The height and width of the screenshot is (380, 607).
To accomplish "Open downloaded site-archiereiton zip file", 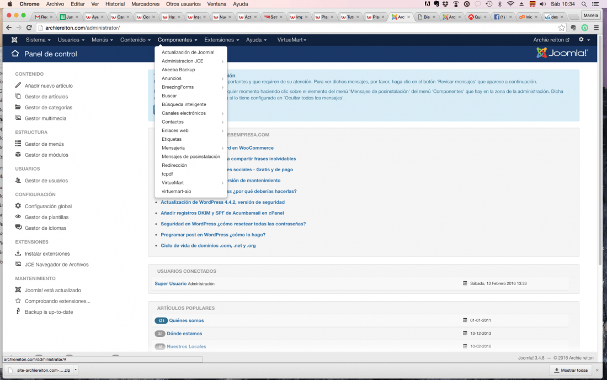I will click(40, 370).
